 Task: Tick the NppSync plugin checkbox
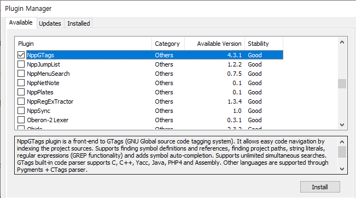(x=21, y=111)
